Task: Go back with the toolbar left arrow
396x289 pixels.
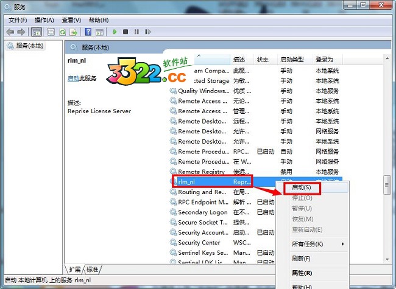Action: click(x=10, y=32)
